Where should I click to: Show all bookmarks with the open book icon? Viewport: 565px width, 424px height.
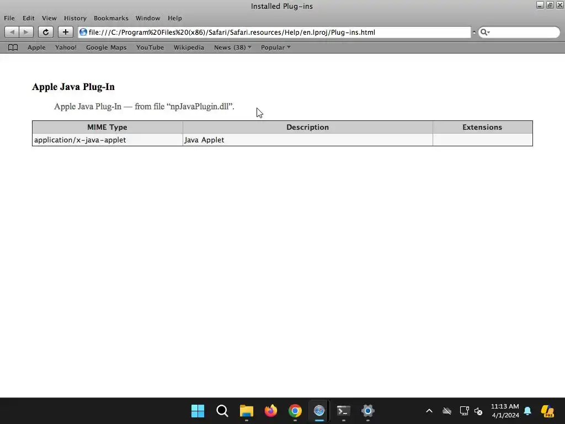point(13,47)
